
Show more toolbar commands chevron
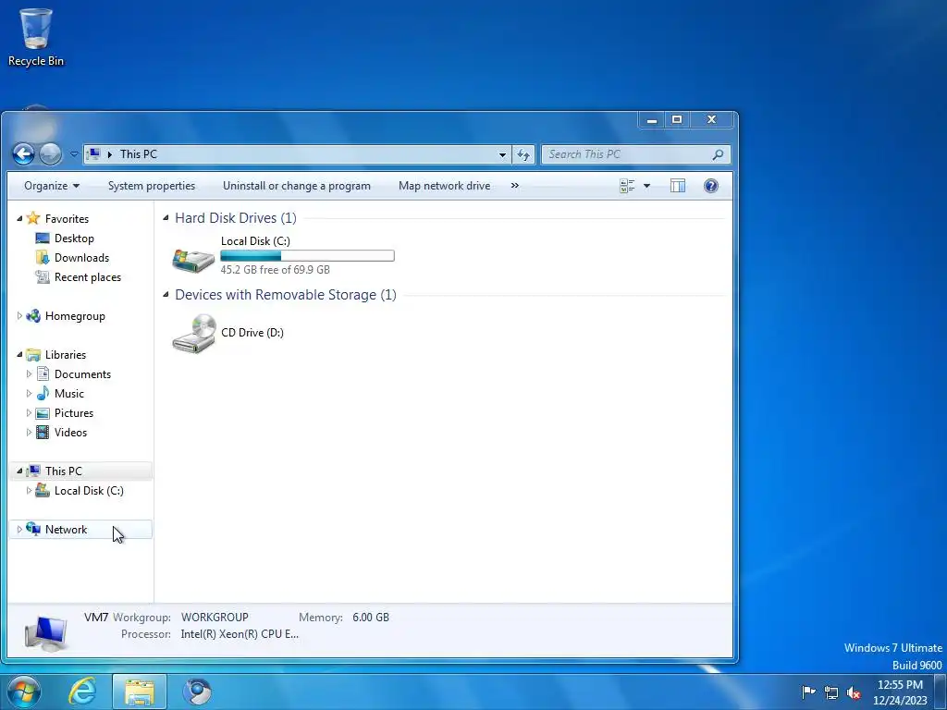(x=514, y=186)
